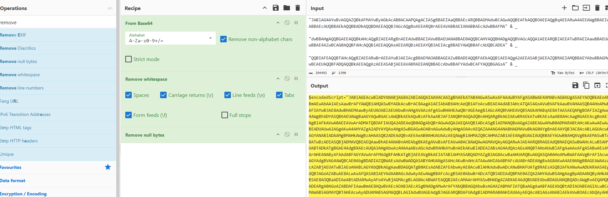Uncheck the Tabs checkbox
This screenshot has width=608, height=197.
(279, 95)
